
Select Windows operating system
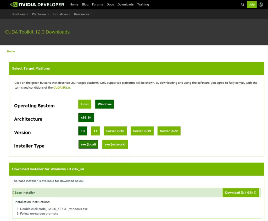[x=105, y=104]
